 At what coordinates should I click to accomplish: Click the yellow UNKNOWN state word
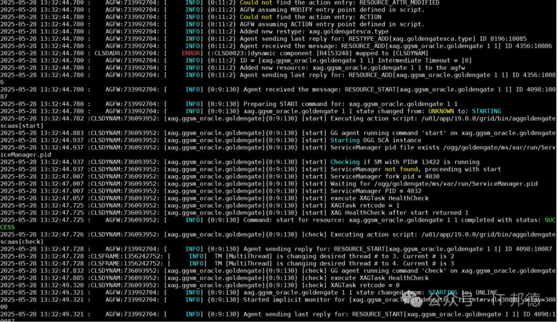click(x=441, y=111)
